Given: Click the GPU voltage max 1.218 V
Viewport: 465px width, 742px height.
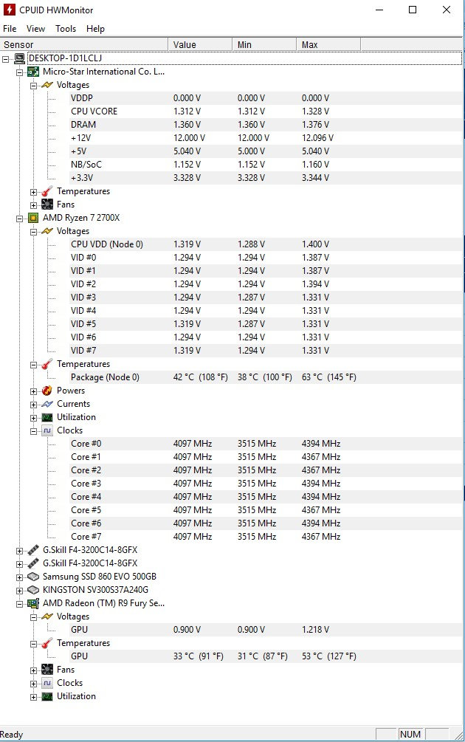Looking at the screenshot, I should tap(315, 629).
